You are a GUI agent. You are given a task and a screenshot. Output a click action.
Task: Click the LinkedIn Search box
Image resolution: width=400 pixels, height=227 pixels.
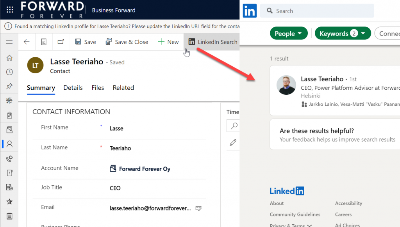pos(317,11)
